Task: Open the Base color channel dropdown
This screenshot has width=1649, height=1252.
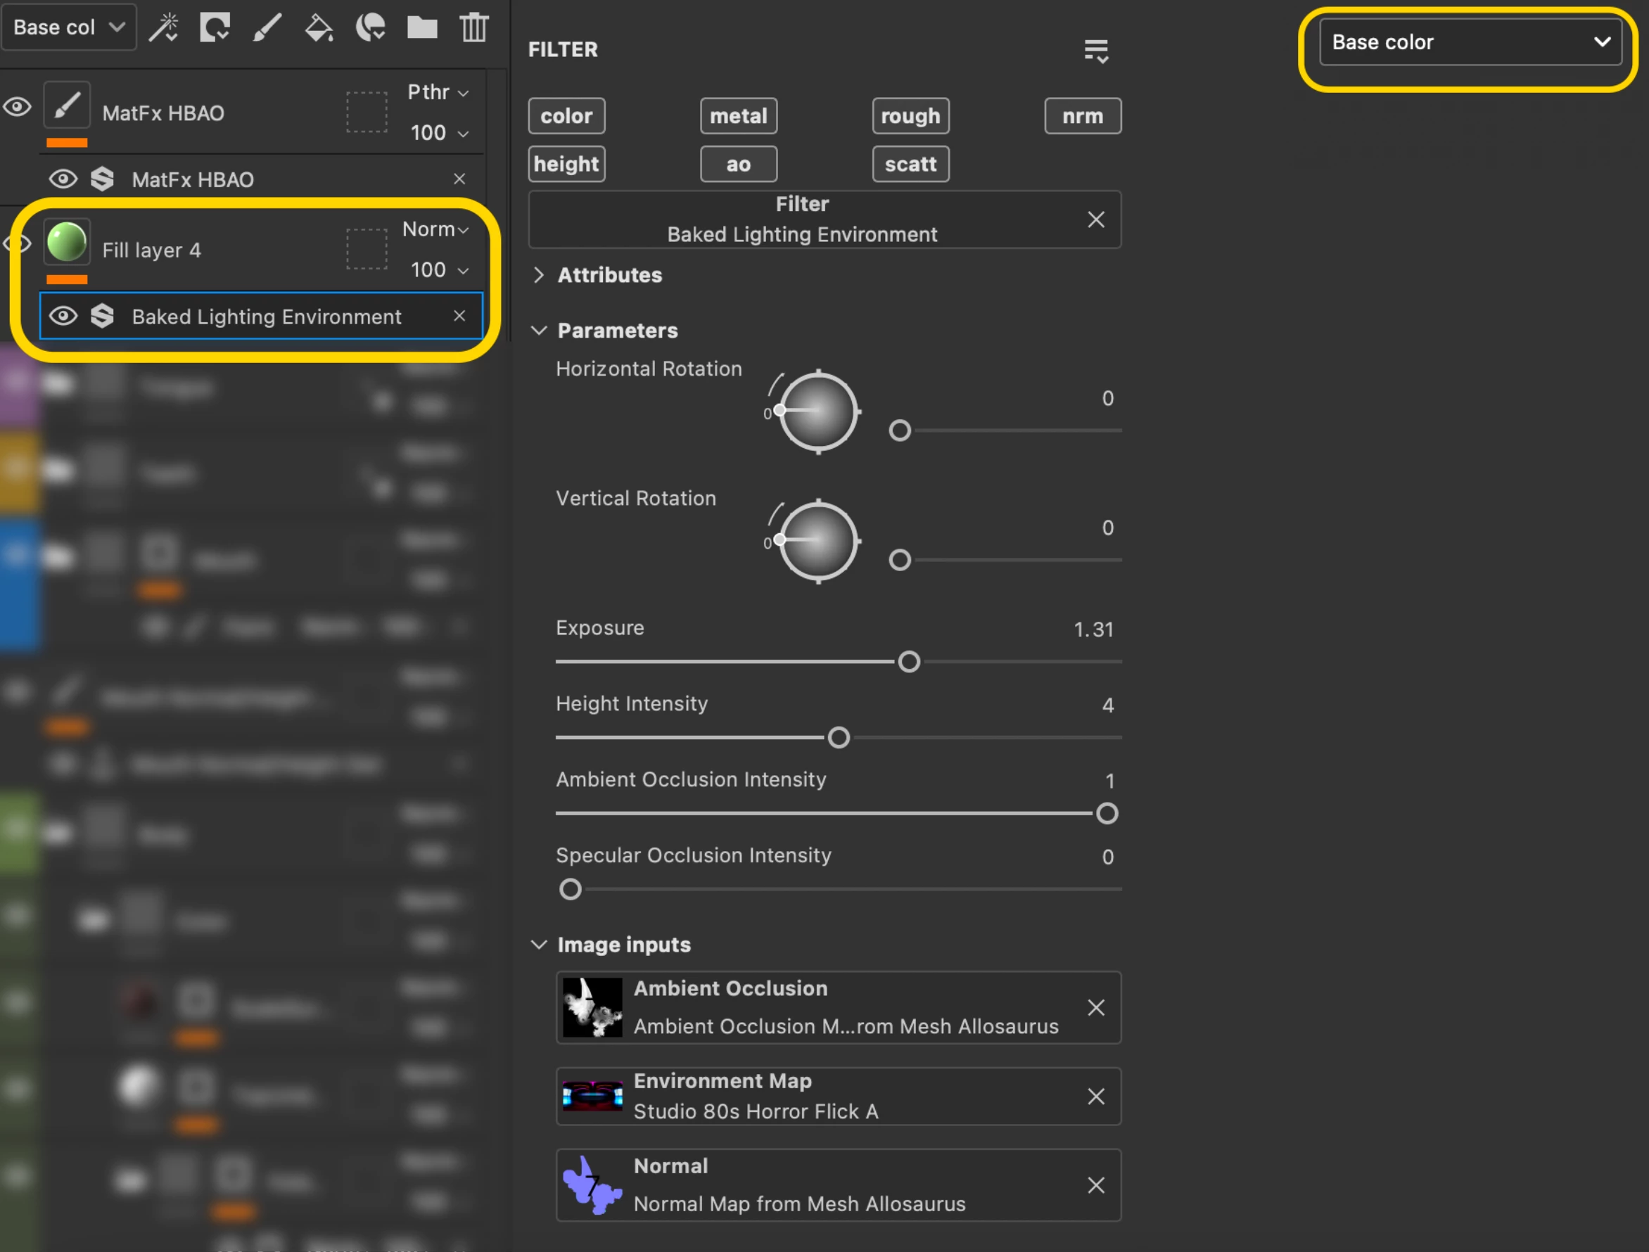Action: point(1470,42)
